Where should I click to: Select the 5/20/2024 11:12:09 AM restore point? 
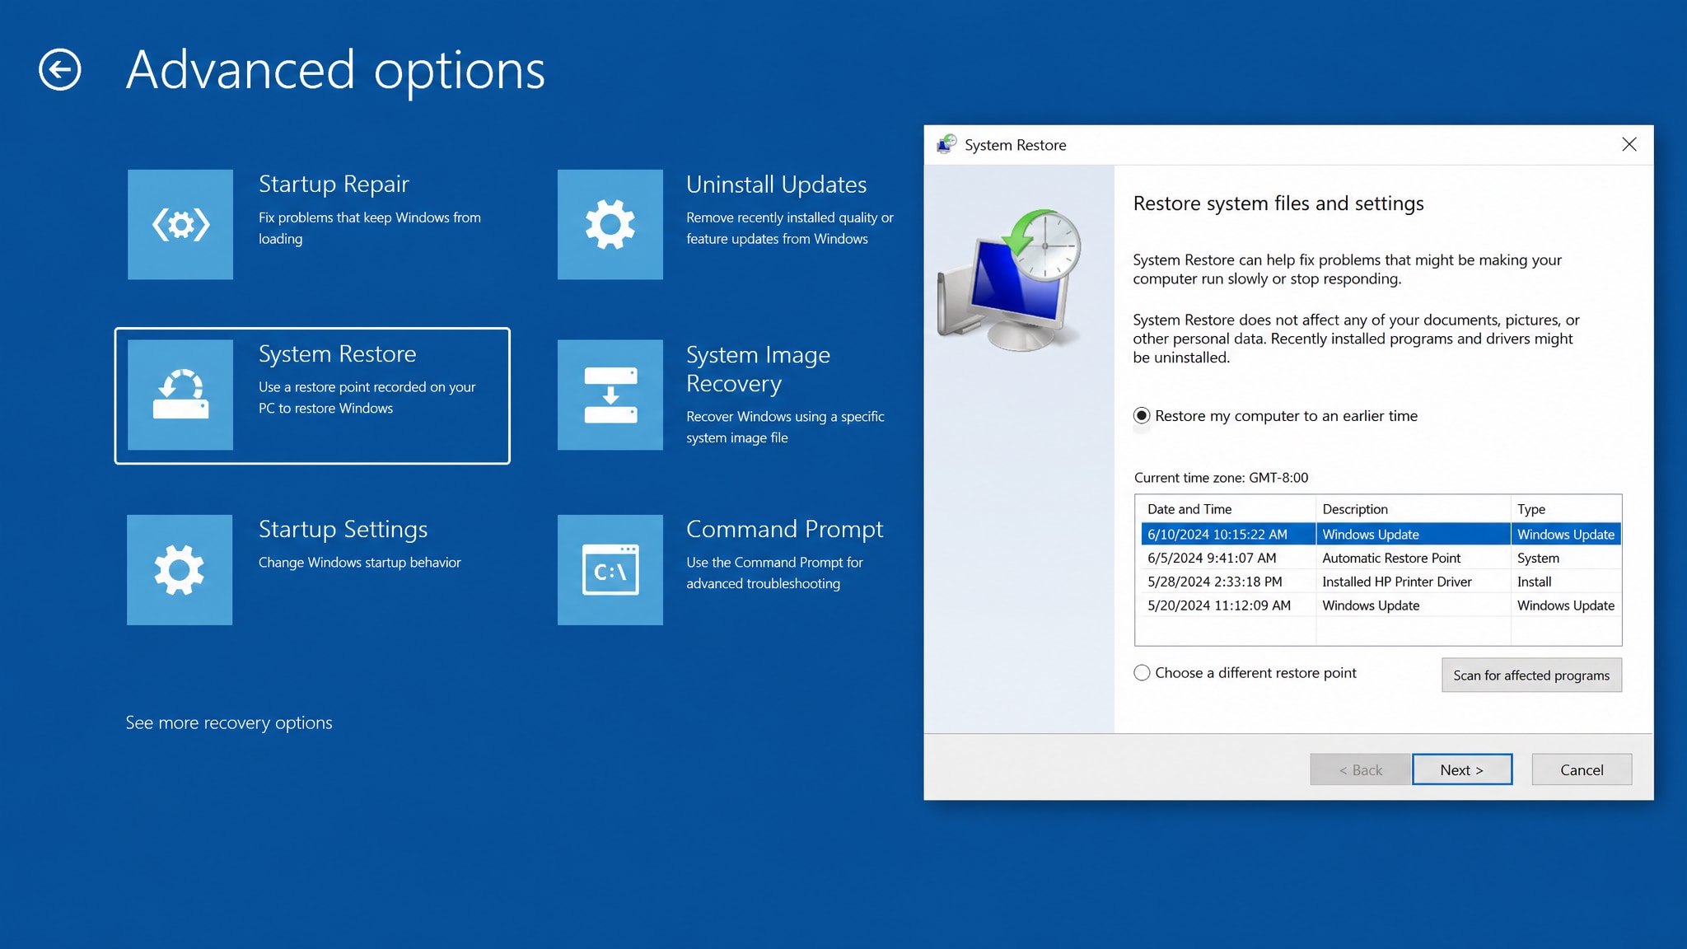click(x=1381, y=605)
